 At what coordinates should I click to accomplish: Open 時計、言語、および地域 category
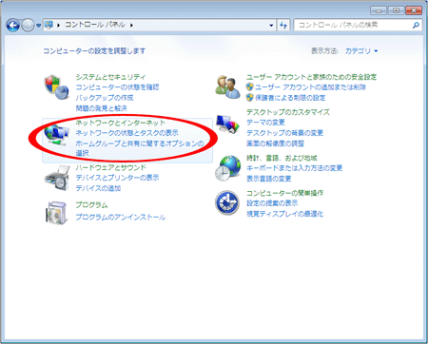click(282, 158)
